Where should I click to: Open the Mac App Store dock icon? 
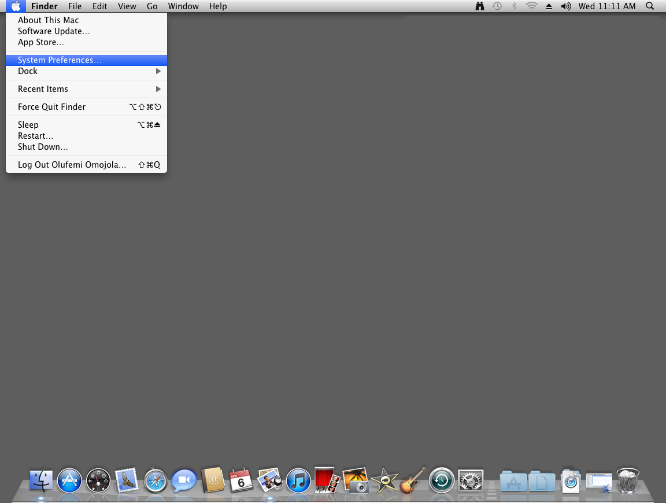[69, 480]
